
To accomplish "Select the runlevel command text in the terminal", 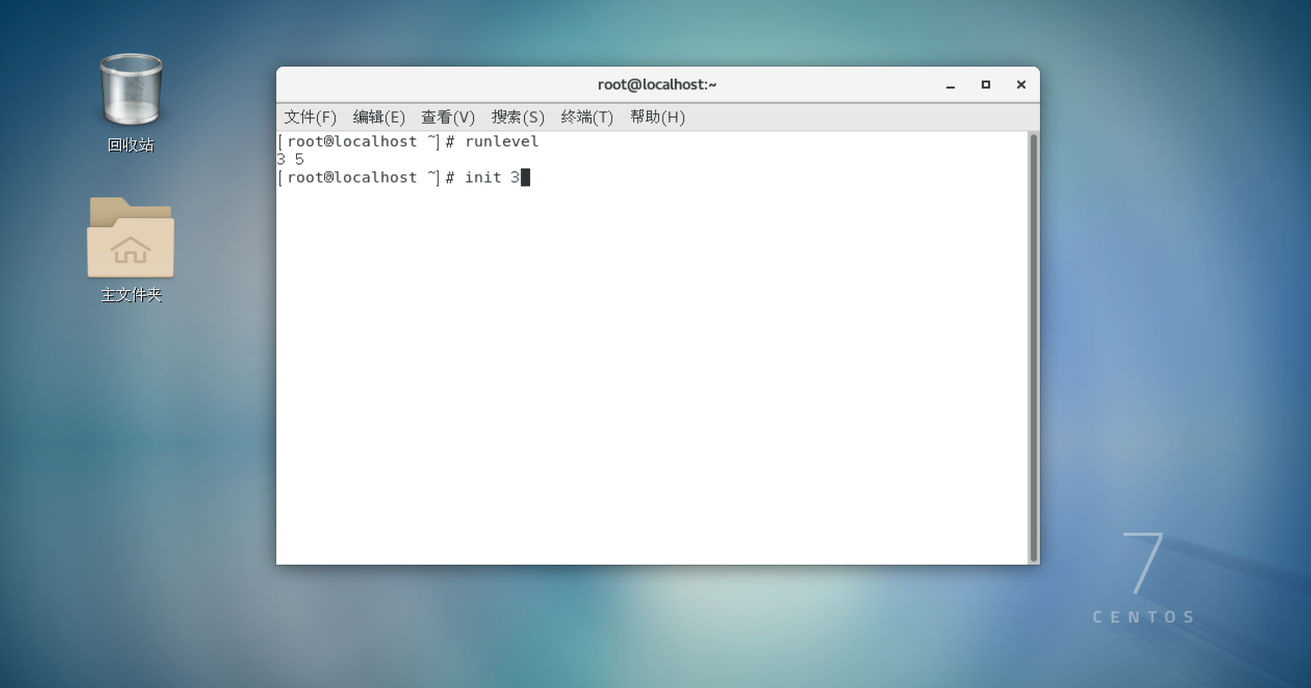I will click(x=501, y=141).
